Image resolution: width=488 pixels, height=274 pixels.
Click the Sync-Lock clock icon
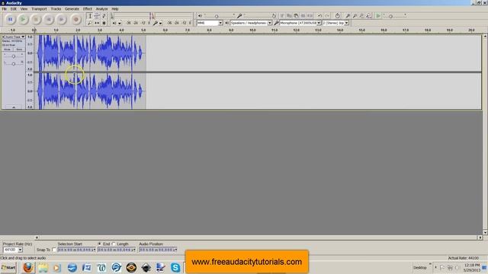[x=337, y=16]
